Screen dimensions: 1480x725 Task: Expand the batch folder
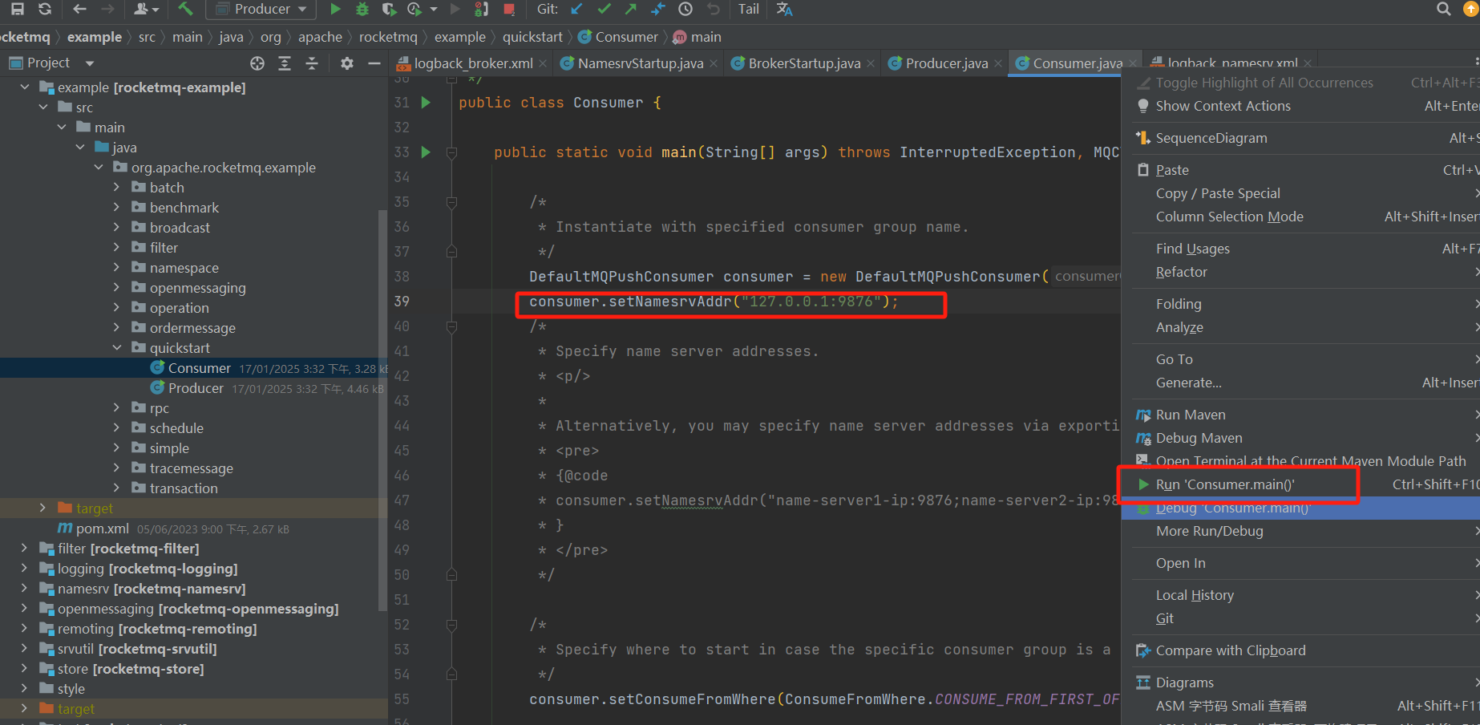coord(117,188)
